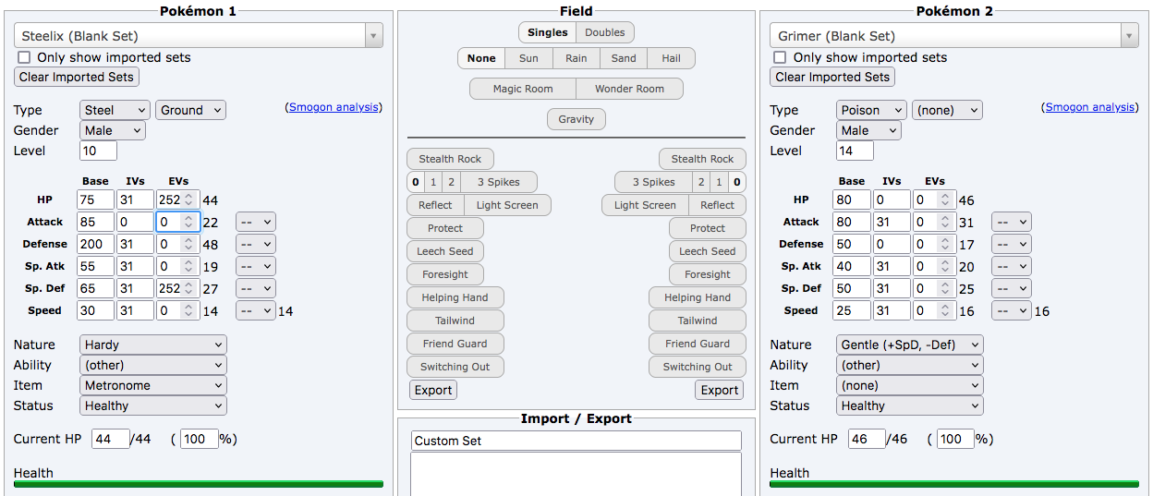Click Grimer's HP percent field showing 100
The image size is (1153, 496).
pyautogui.click(x=955, y=439)
